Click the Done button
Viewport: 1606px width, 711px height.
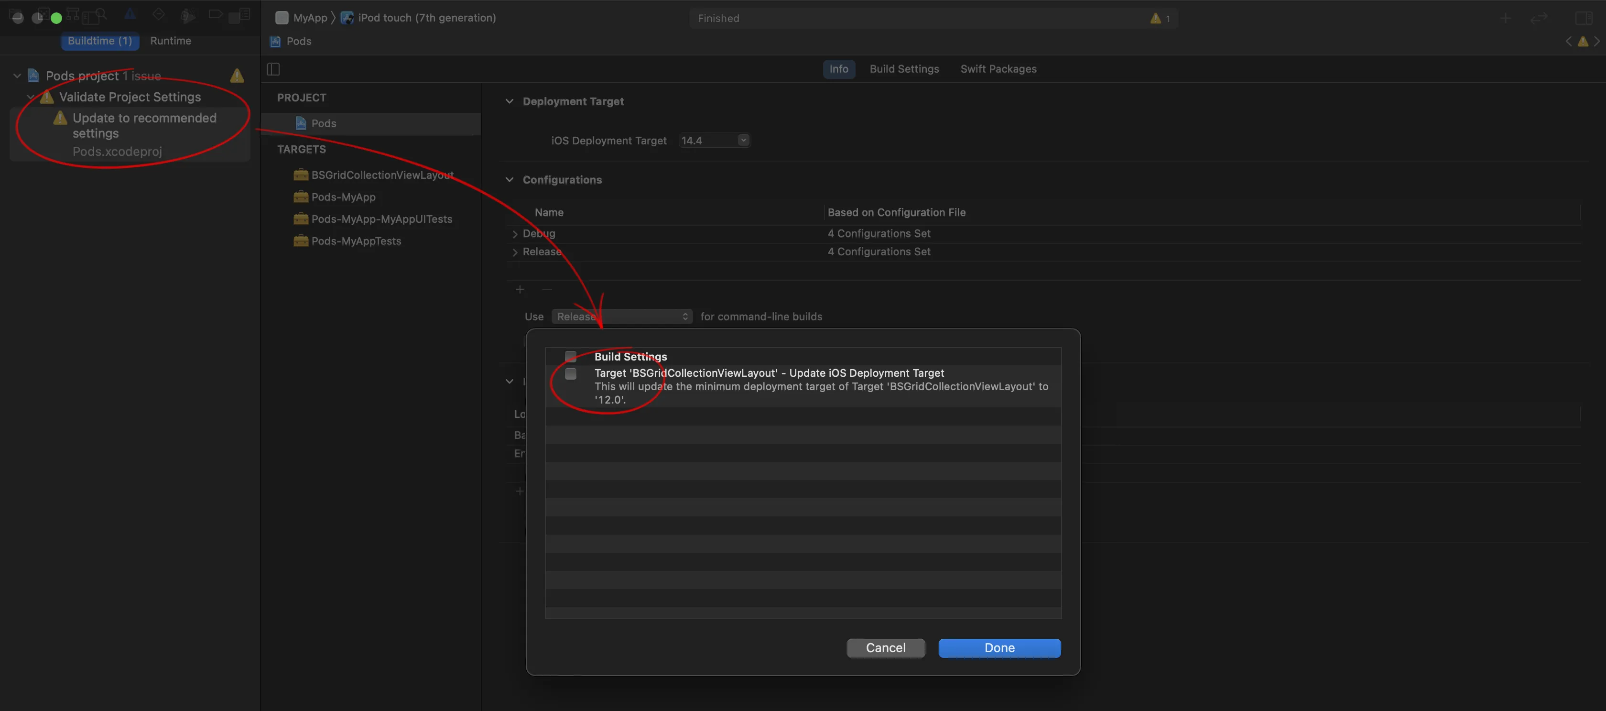[999, 648]
